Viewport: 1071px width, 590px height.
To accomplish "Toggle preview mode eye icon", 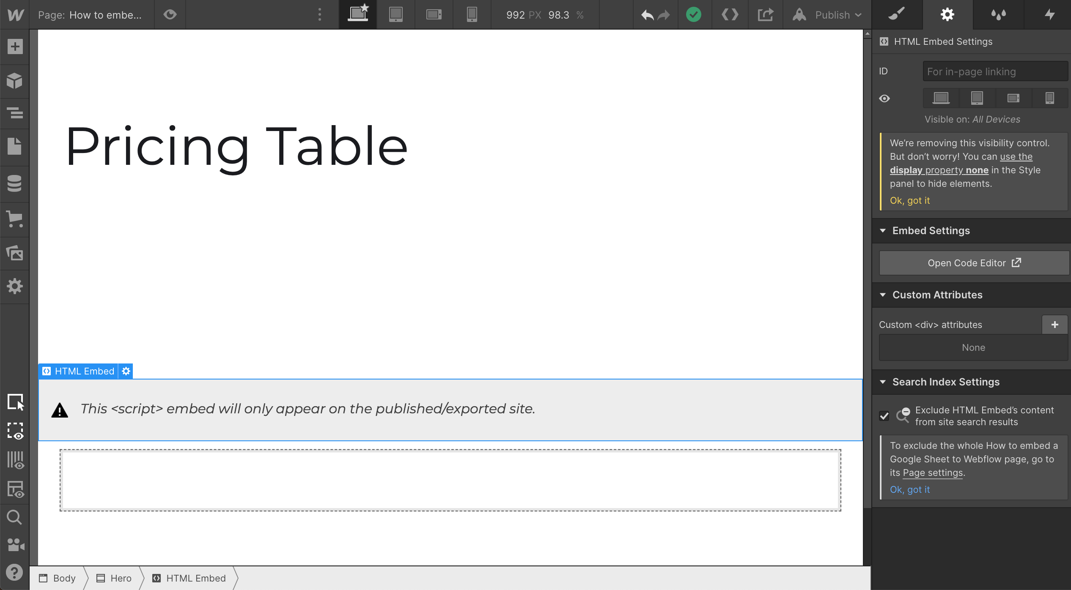I will coord(170,15).
